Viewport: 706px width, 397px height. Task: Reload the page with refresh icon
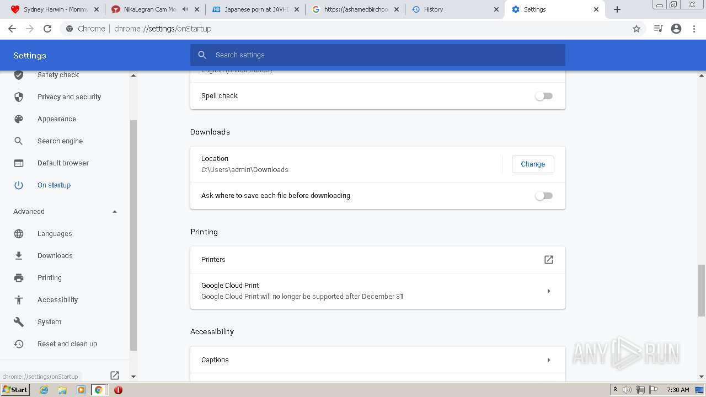point(47,29)
